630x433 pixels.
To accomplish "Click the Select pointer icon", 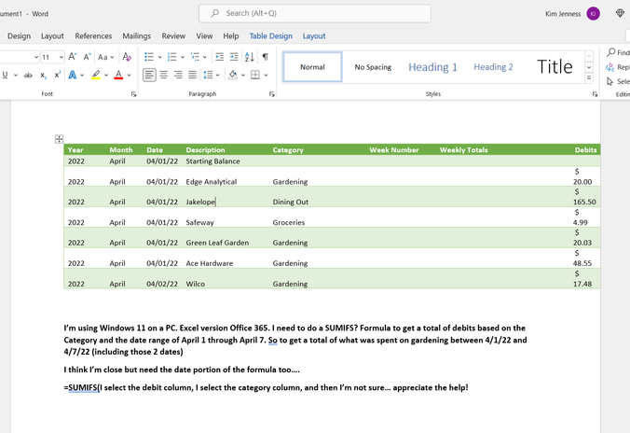I will (x=610, y=82).
